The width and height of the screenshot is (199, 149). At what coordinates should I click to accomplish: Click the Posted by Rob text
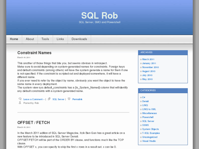point(31,103)
